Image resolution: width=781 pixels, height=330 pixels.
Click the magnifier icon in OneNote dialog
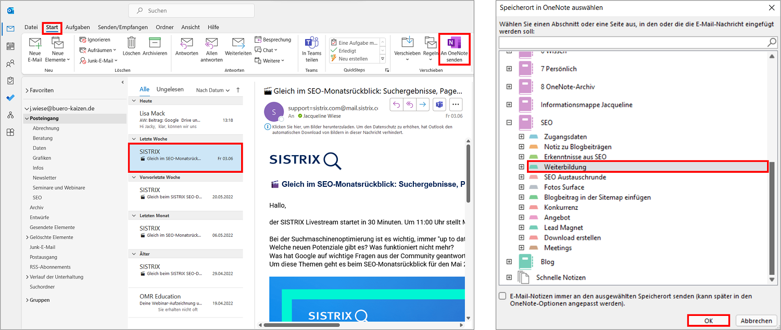(x=772, y=43)
